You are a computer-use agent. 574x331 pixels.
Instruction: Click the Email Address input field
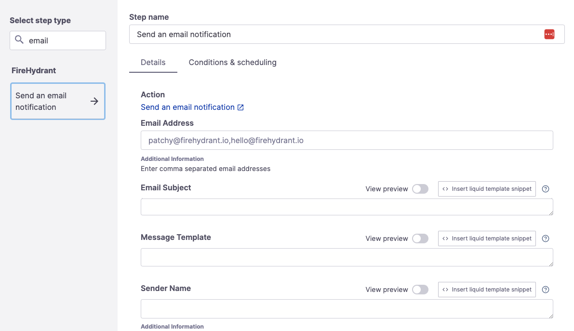tap(347, 140)
